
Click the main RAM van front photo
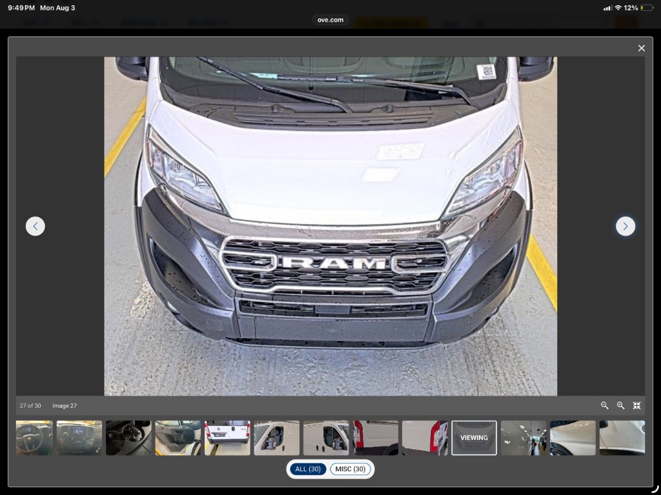click(x=330, y=227)
